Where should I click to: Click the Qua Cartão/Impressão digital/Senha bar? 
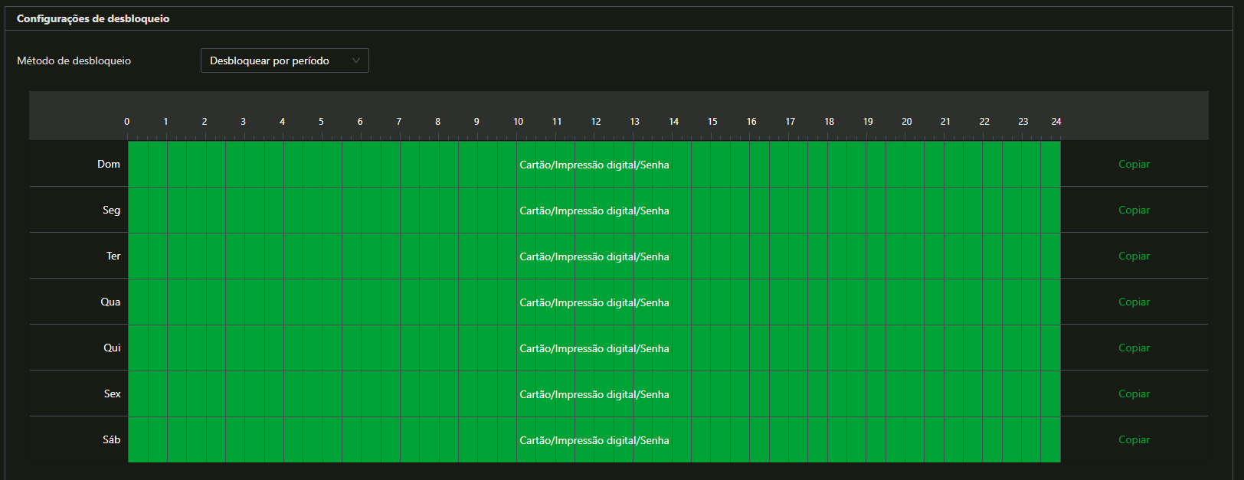tap(594, 302)
